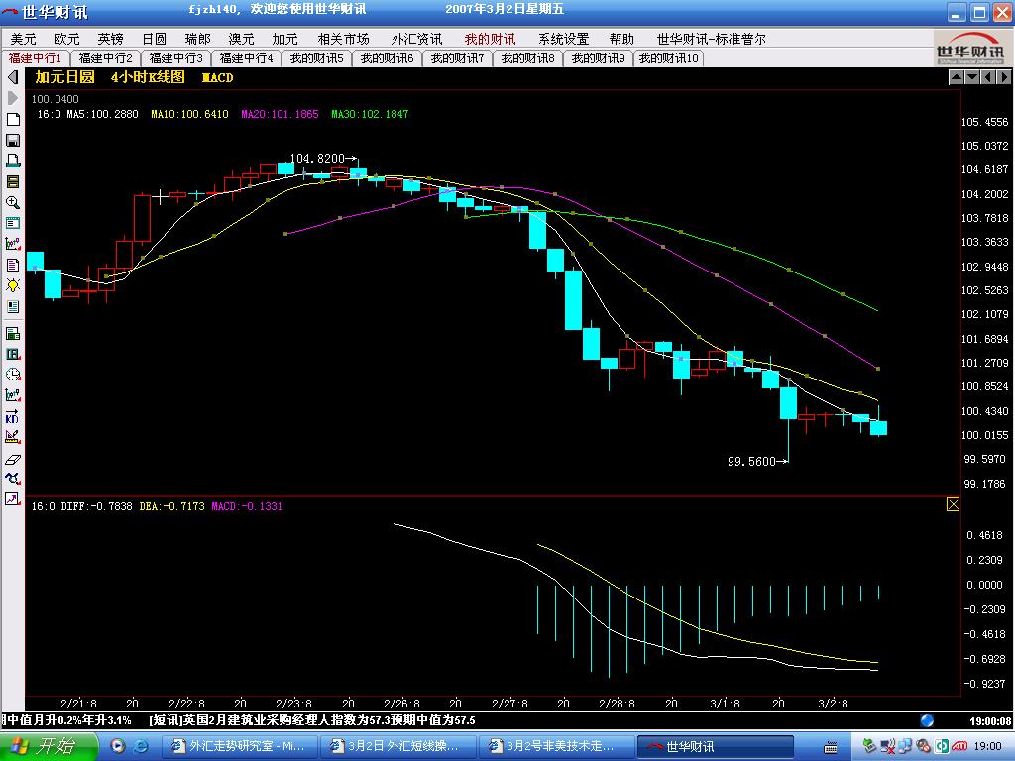Click the purple document notes icon
Screen dimensions: 1015x761
(x=12, y=265)
